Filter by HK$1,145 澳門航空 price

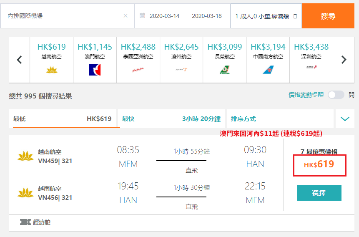pos(95,47)
